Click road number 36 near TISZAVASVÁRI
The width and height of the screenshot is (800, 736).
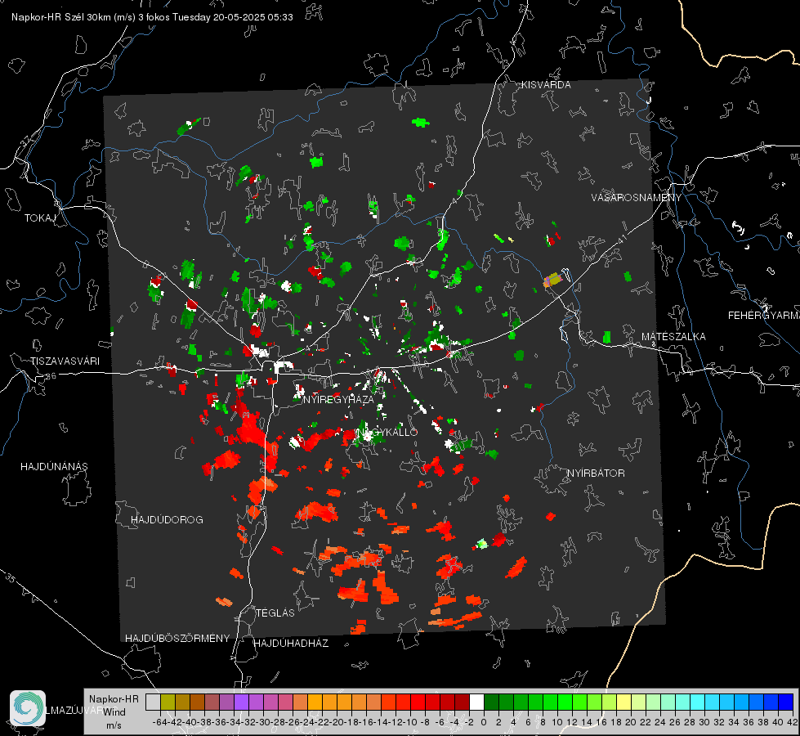(51, 376)
